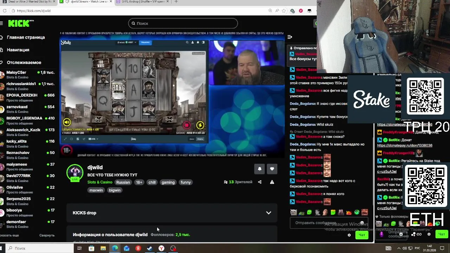The width and height of the screenshot is (450, 253).
Task: Click the Slots & Casino category link
Action: pos(100,182)
